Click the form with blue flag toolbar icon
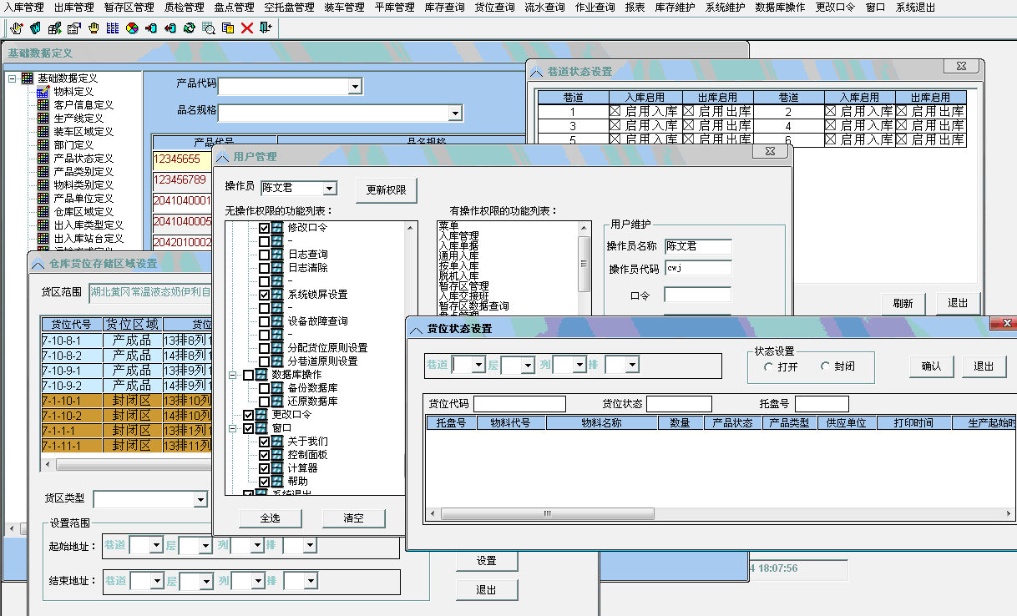This screenshot has width=1017, height=616. pyautogui.click(x=73, y=28)
